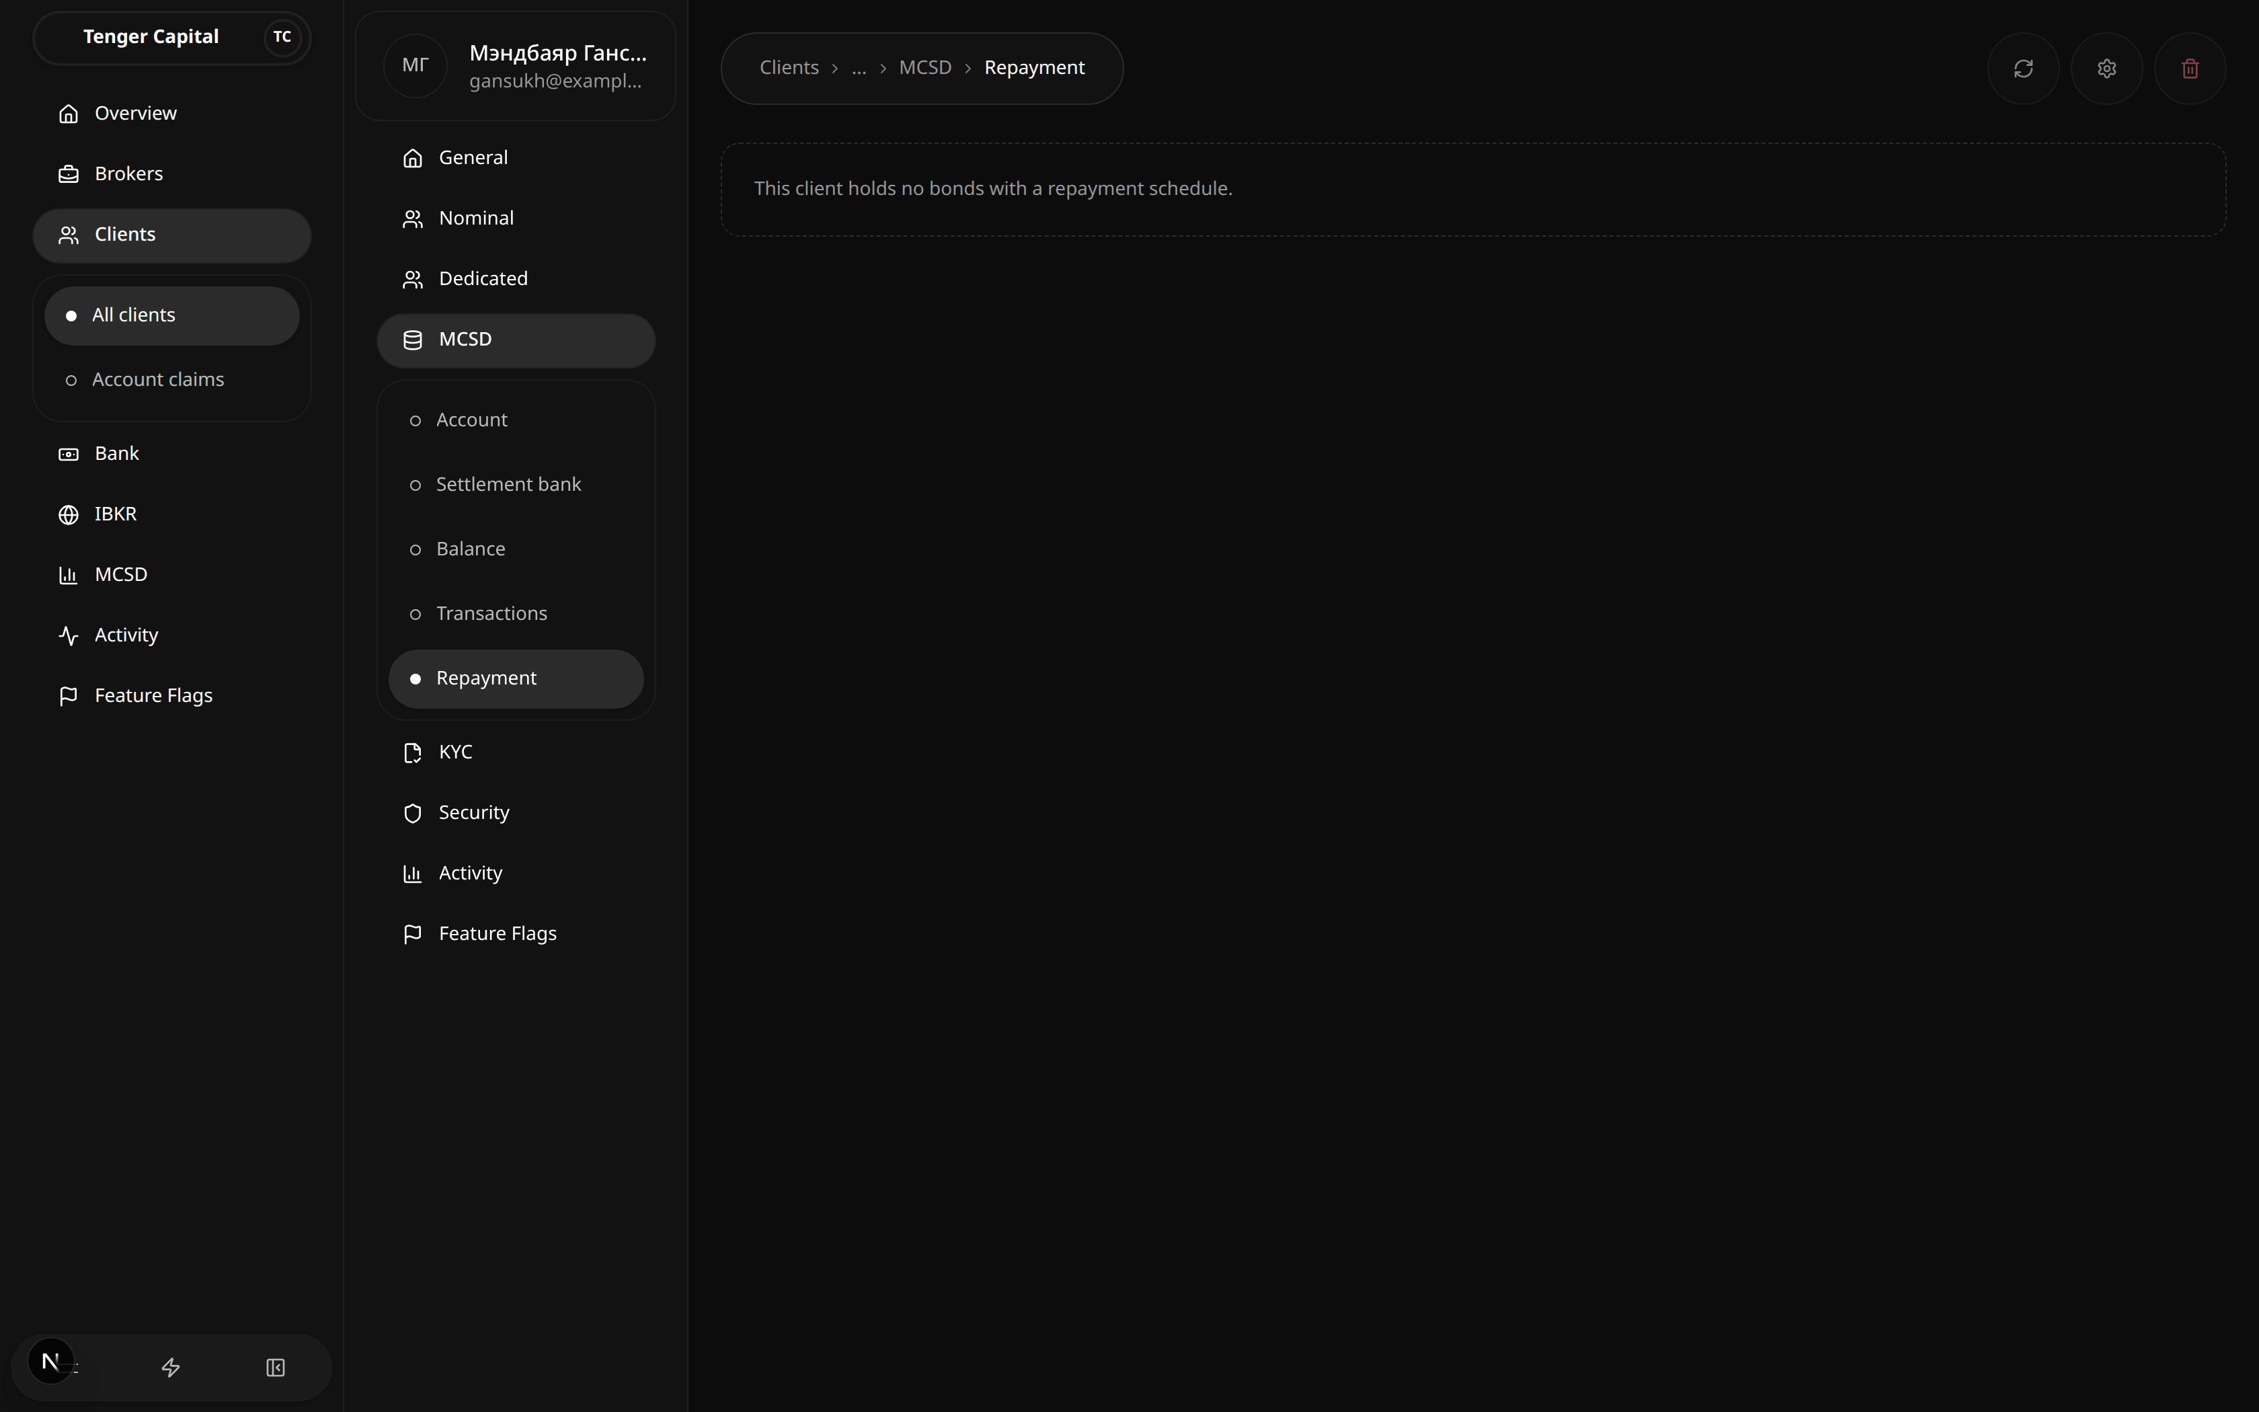The height and width of the screenshot is (1412, 2259).
Task: Click the МГ client avatar
Action: [x=415, y=65]
